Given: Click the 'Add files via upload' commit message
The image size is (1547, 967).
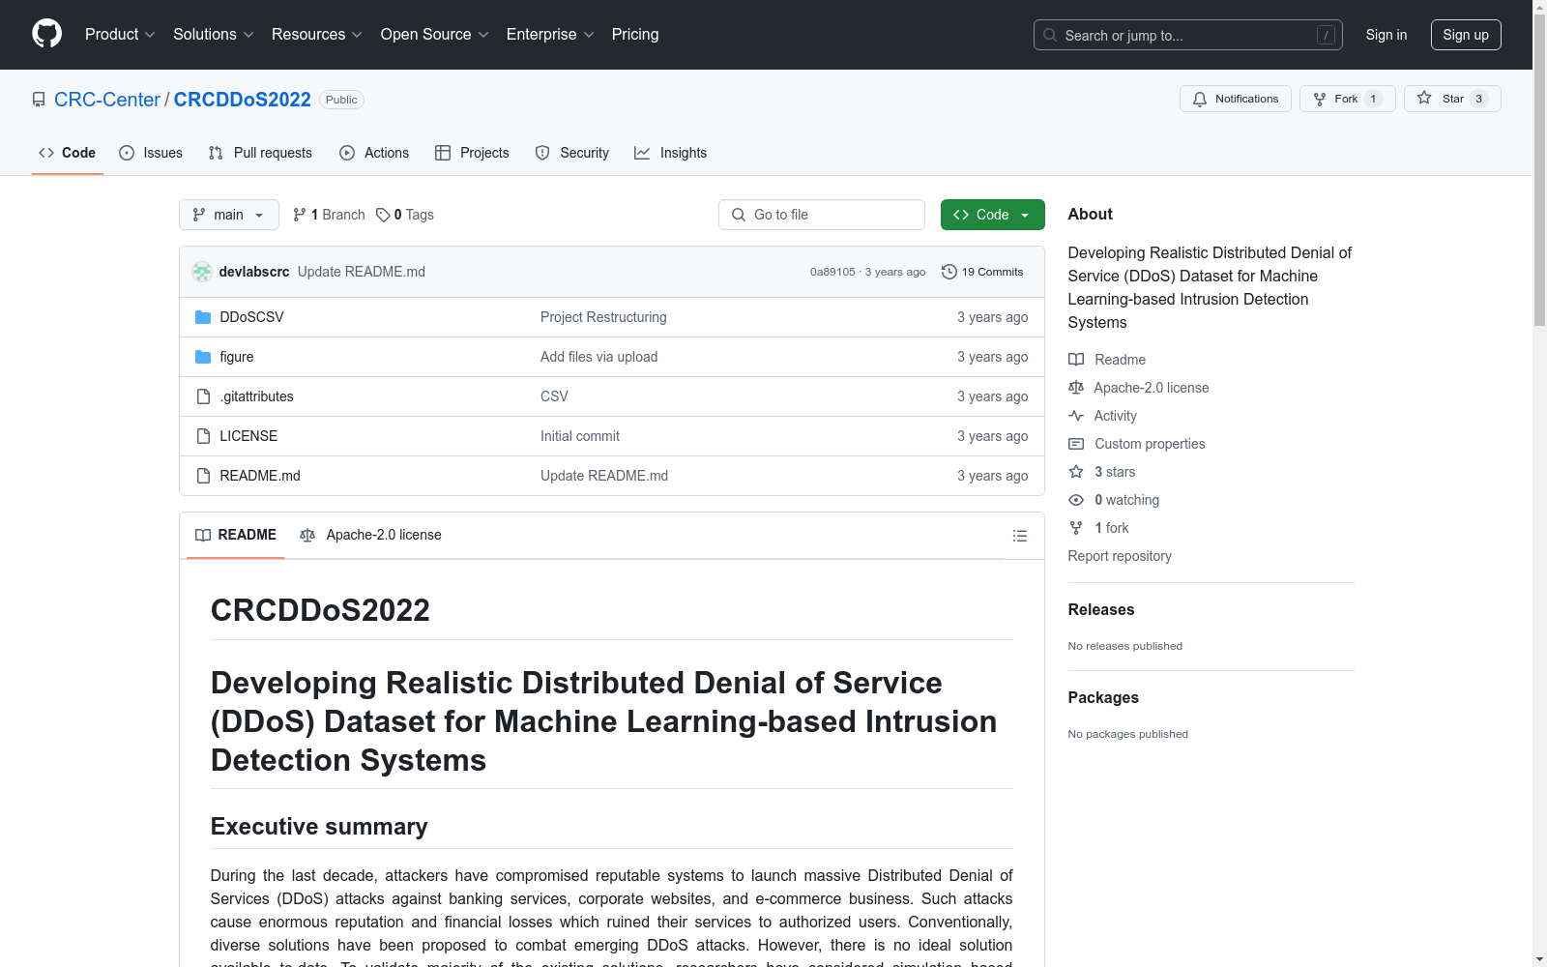Looking at the screenshot, I should [599, 357].
